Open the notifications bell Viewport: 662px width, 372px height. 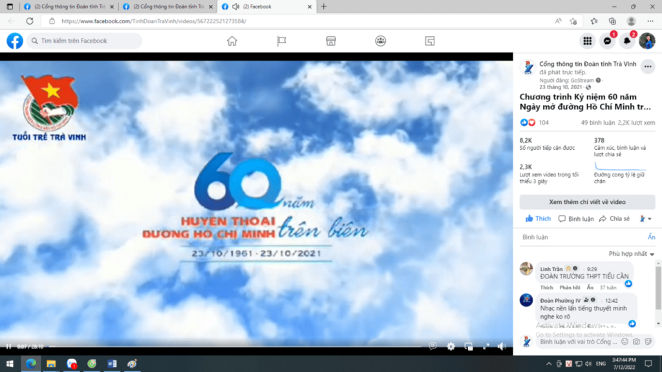click(x=628, y=40)
